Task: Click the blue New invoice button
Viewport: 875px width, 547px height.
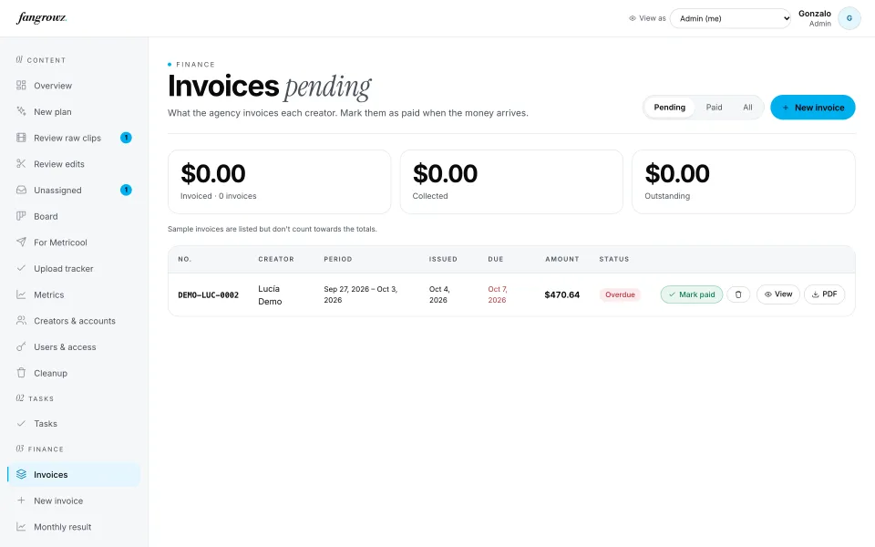Action: [812, 108]
